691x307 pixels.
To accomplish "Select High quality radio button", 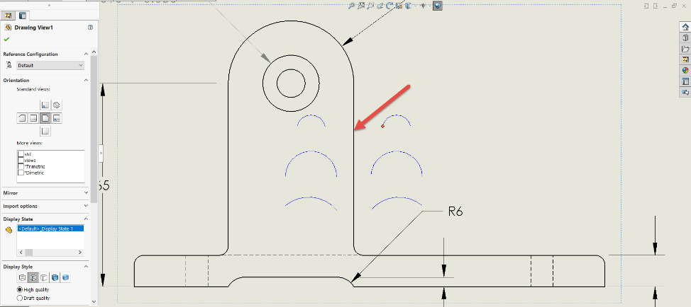I will click(19, 290).
